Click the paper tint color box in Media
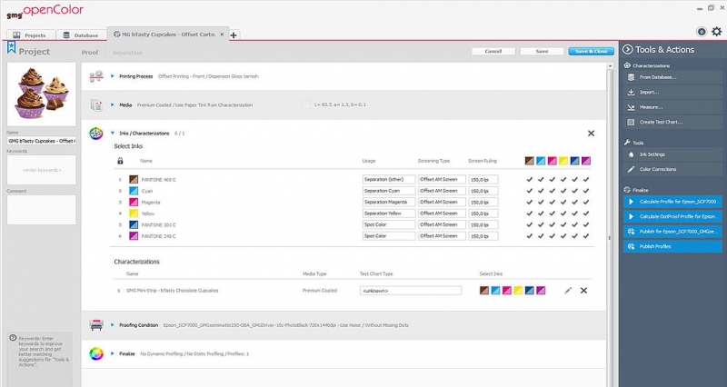Viewport: 727px width, 387px height. tap(305, 104)
